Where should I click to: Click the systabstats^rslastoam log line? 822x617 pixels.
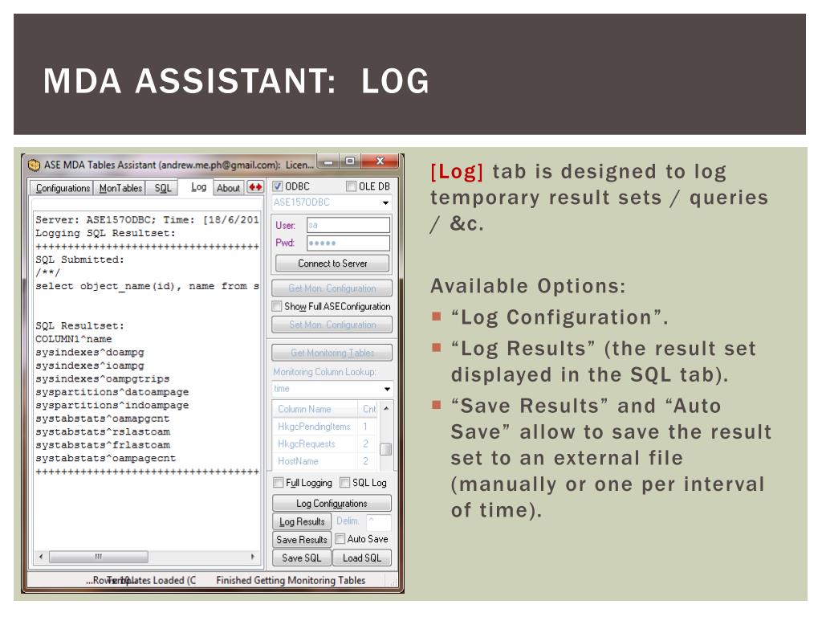102,431
